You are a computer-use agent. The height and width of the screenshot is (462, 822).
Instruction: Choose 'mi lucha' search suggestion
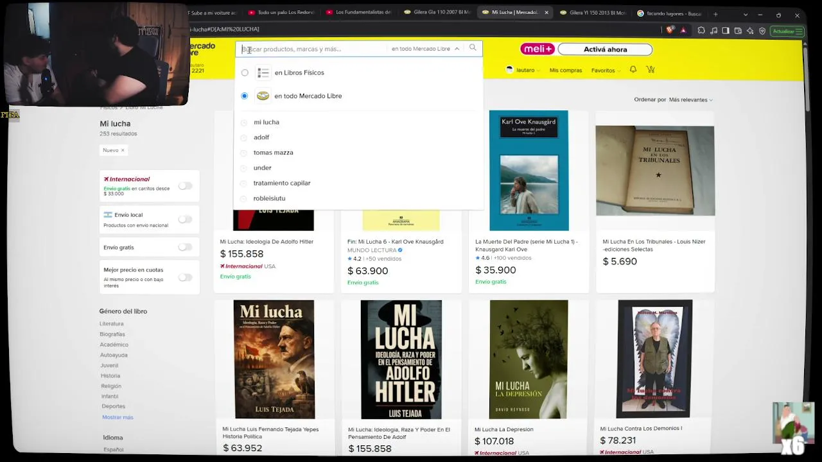click(x=267, y=122)
